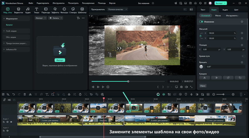Click the Сброс reset button
Image resolution: width=249 pixels, height=138 pixels.
pyautogui.click(x=203, y=86)
